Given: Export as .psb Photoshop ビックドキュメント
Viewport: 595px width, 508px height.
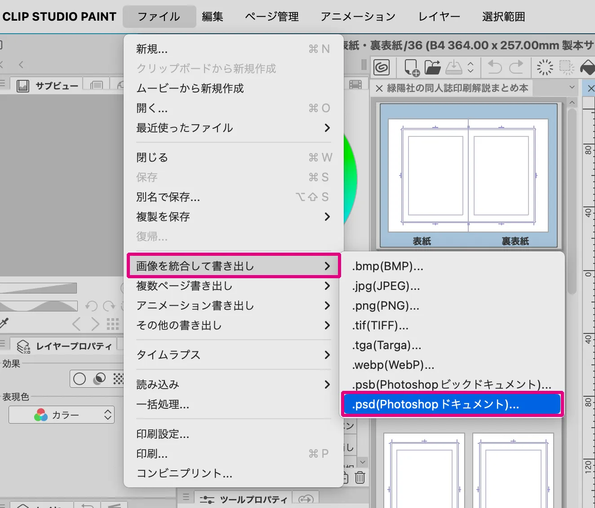Looking at the screenshot, I should (x=452, y=385).
